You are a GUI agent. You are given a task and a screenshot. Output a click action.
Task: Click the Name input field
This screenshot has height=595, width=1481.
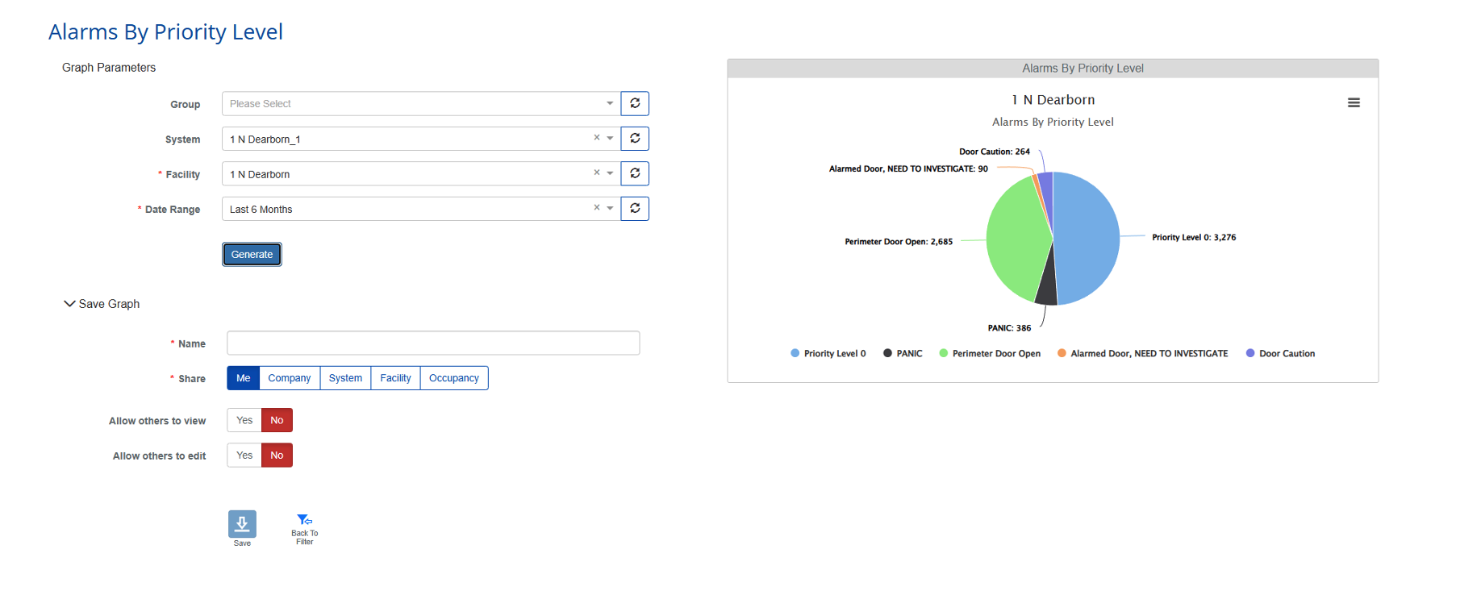(x=433, y=343)
